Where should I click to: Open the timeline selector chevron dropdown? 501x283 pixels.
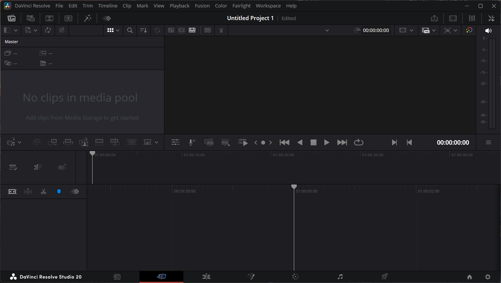[x=327, y=30]
